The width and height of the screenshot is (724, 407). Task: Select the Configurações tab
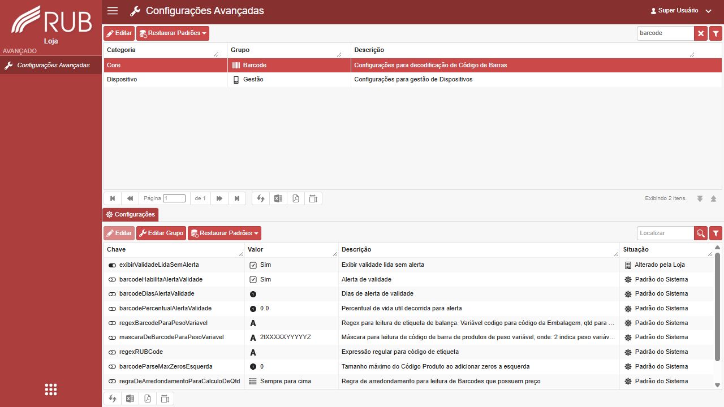tap(130, 215)
